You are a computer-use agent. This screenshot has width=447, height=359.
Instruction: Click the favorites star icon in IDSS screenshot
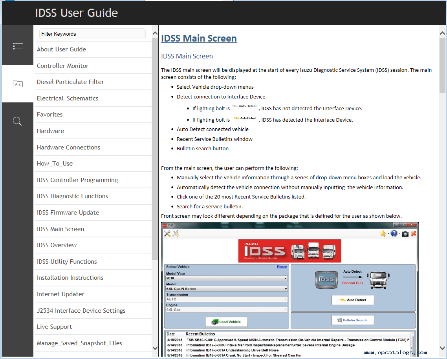pos(383,234)
